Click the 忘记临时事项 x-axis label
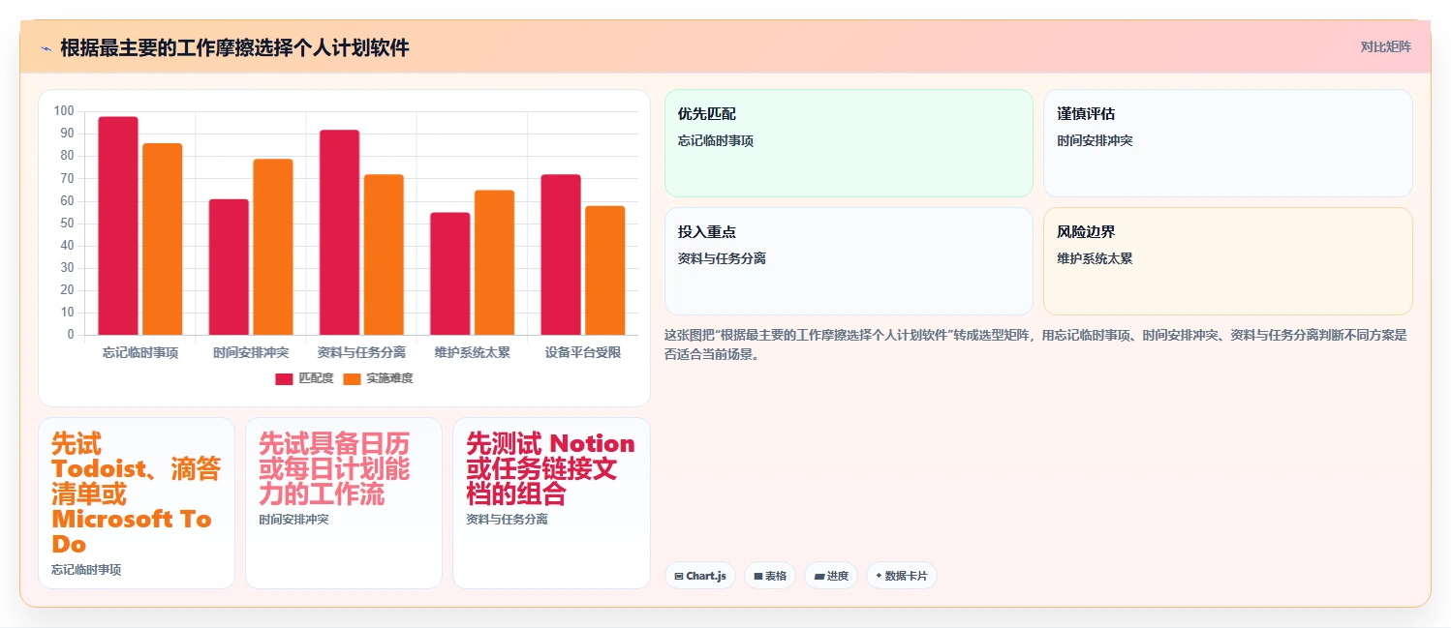Screen dimensions: 1451x628 pos(140,352)
